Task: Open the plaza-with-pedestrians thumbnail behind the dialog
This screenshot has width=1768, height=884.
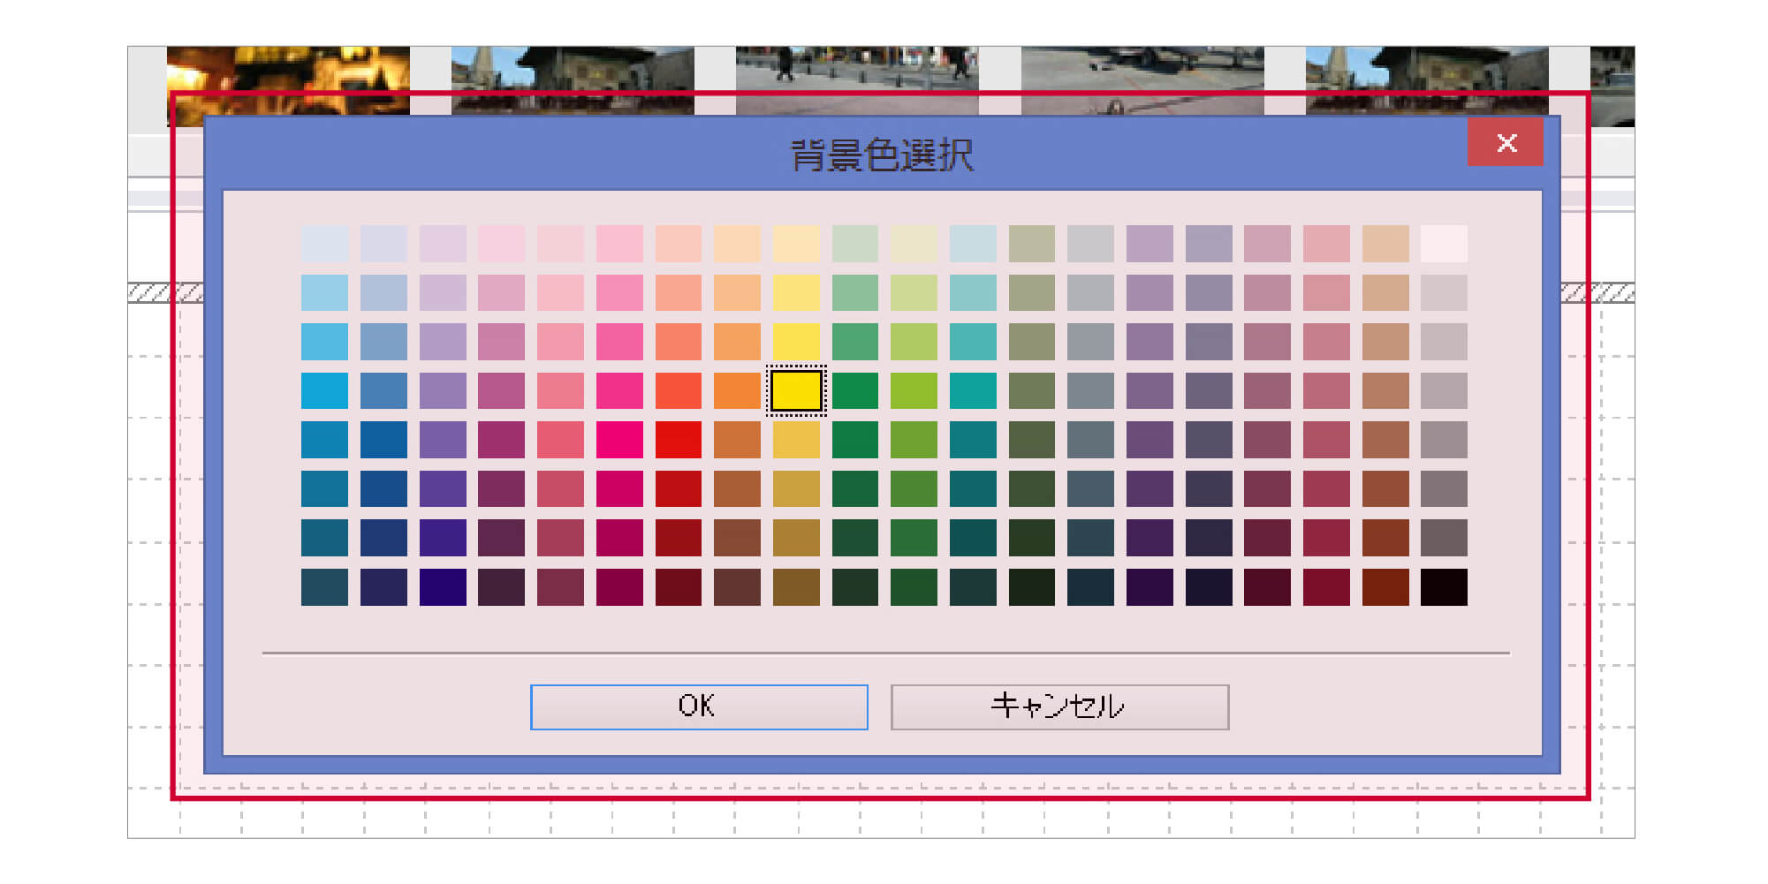Action: tap(857, 80)
